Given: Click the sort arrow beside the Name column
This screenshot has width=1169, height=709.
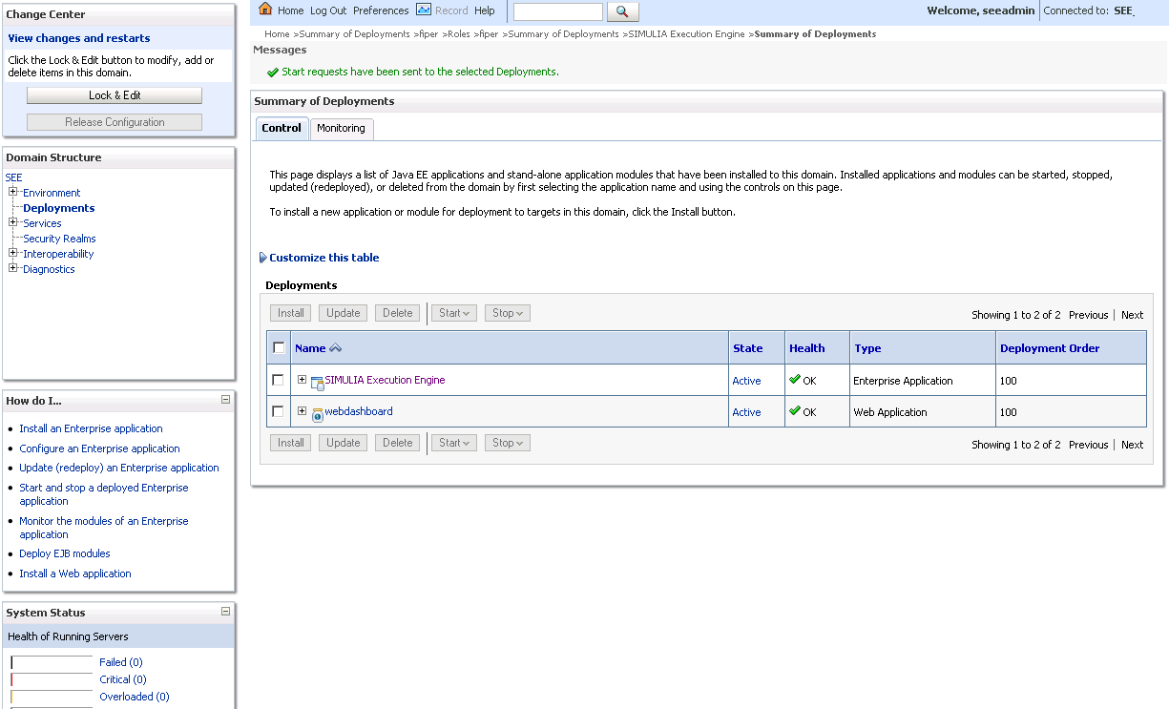Looking at the screenshot, I should coord(336,347).
